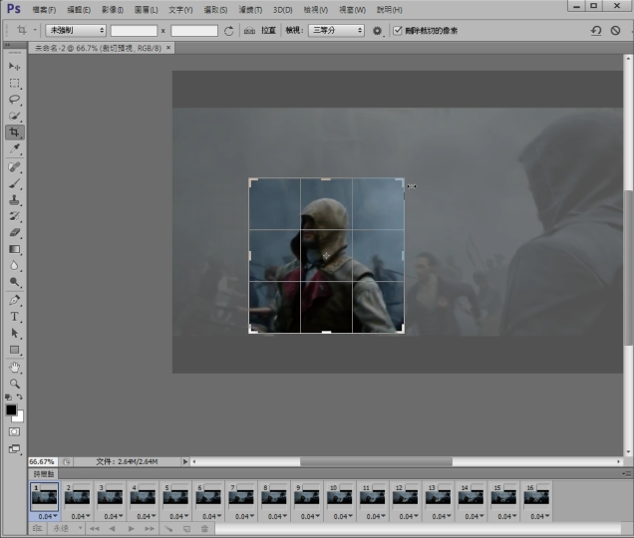Play the frame animation
Image resolution: width=634 pixels, height=538 pixels.
131,528
